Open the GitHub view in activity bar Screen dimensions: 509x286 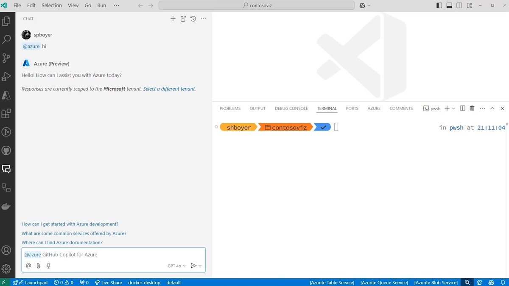click(x=6, y=150)
